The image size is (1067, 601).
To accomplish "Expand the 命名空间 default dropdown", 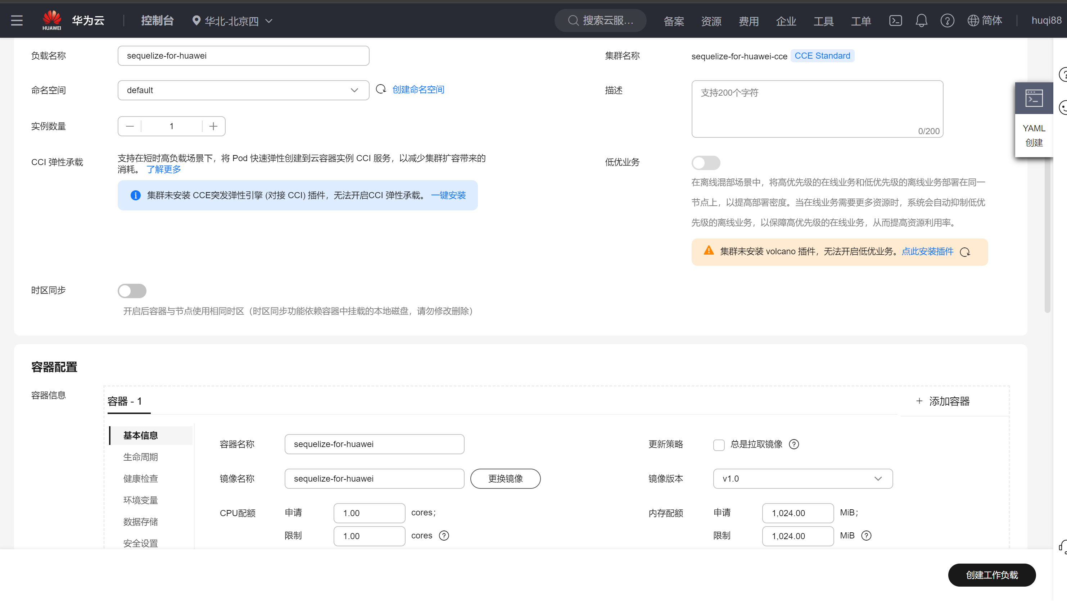I will [243, 90].
